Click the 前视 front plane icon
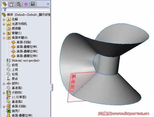Viewport: 154px width, 117px height. coord(9,65)
